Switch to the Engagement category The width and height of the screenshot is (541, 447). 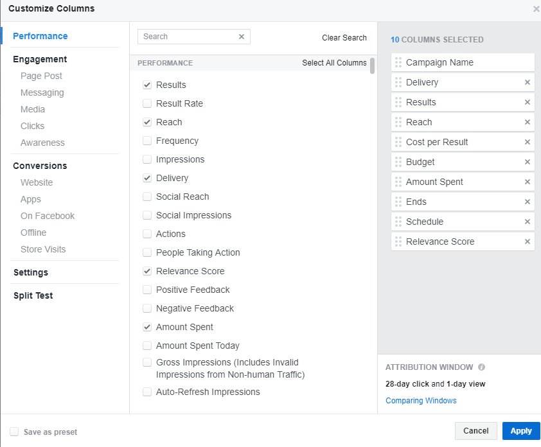click(40, 59)
